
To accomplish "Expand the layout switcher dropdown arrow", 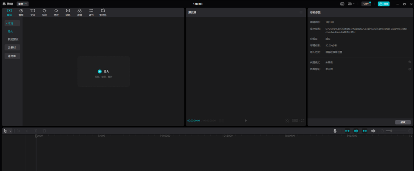I will 354,4.
